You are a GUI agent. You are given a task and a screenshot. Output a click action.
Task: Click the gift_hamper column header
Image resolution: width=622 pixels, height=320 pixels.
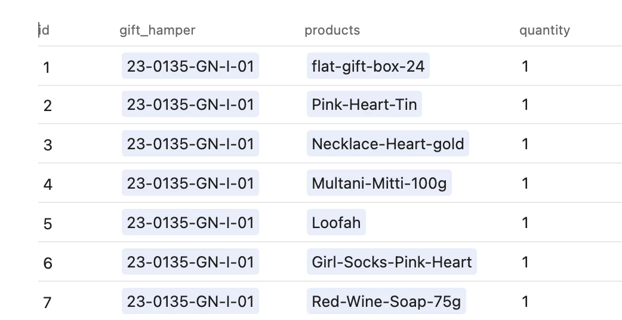158,30
